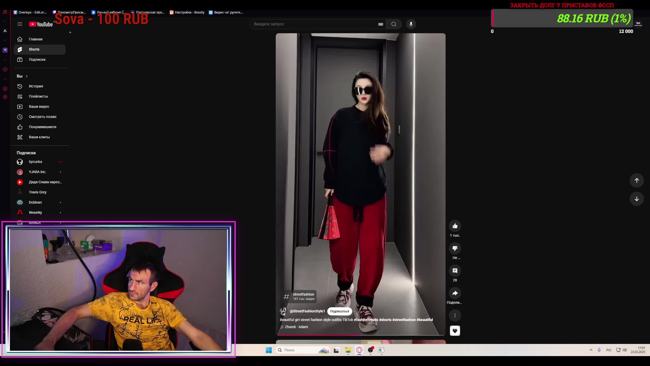Start voice search with microphone icon
The width and height of the screenshot is (650, 366).
coord(411,24)
